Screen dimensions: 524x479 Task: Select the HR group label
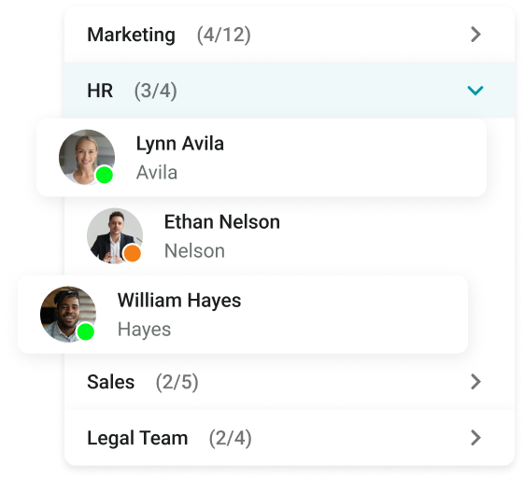[x=100, y=91]
